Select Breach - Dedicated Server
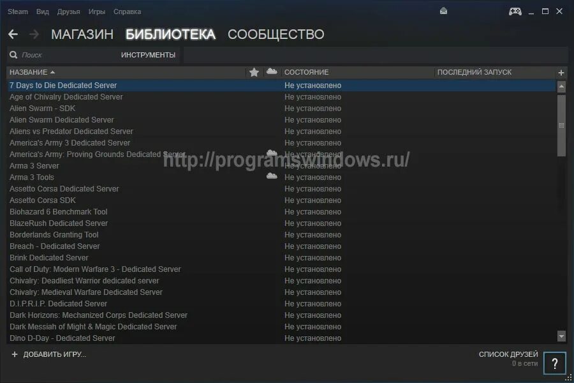The height and width of the screenshot is (383, 574). pos(281,246)
